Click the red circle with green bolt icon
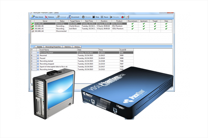The width and height of the screenshot is (208, 138). coord(123,17)
